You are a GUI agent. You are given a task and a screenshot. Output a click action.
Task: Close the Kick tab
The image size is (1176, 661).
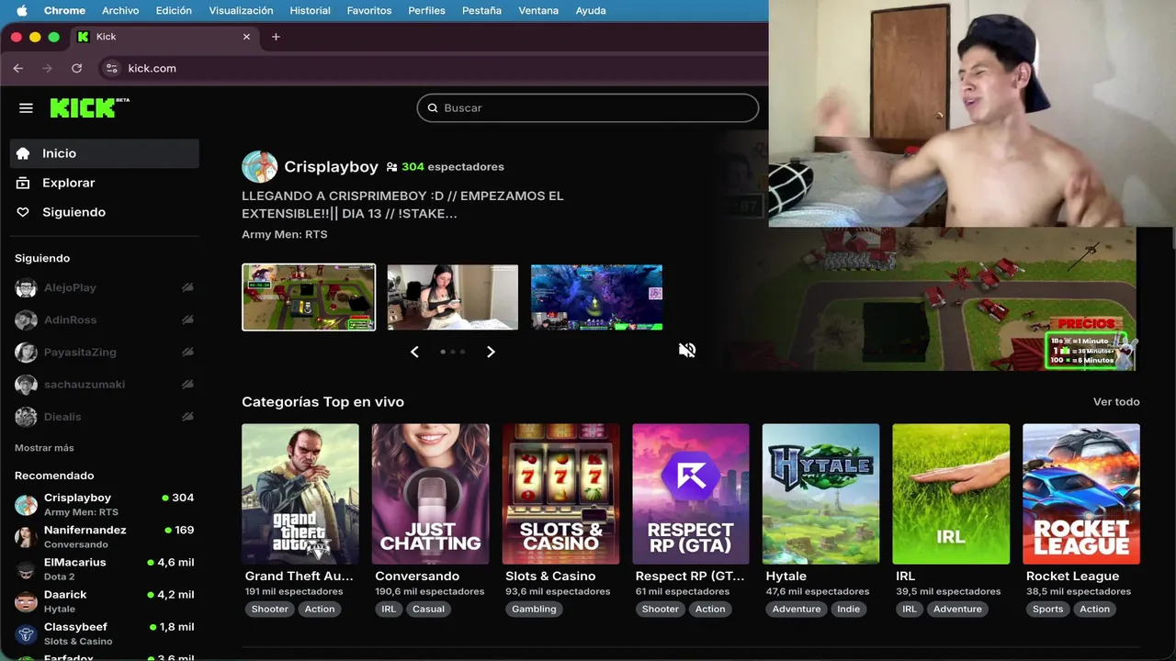(x=246, y=37)
